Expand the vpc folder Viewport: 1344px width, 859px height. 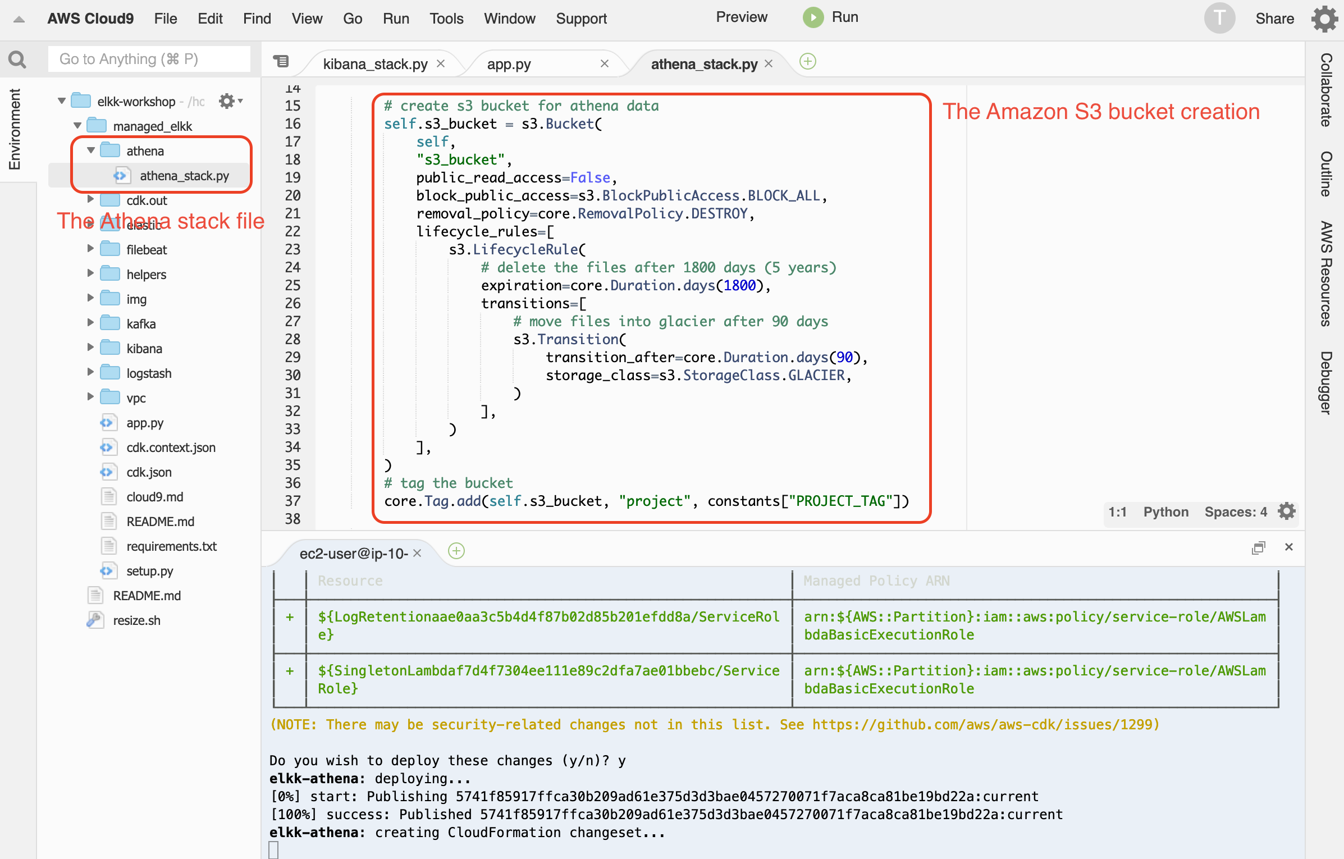tap(90, 397)
